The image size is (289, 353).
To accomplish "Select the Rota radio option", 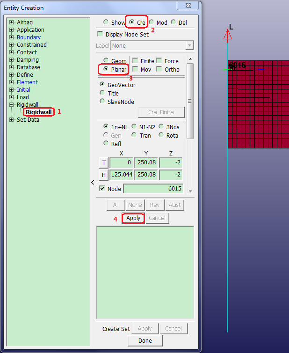I will point(161,135).
